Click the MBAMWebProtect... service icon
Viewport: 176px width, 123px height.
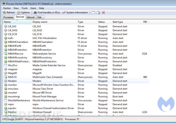pyautogui.click(x=5, y=61)
